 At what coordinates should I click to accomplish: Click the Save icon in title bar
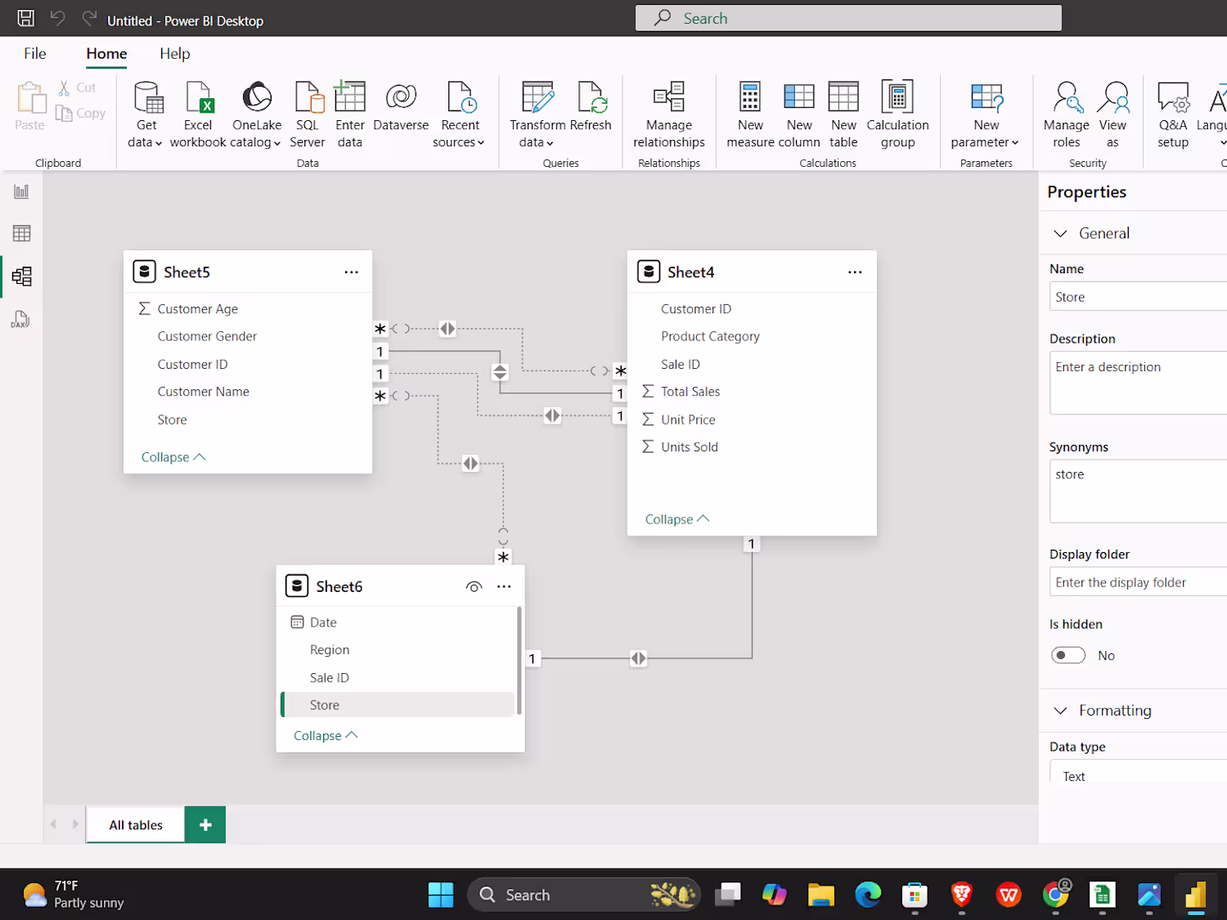pyautogui.click(x=26, y=18)
